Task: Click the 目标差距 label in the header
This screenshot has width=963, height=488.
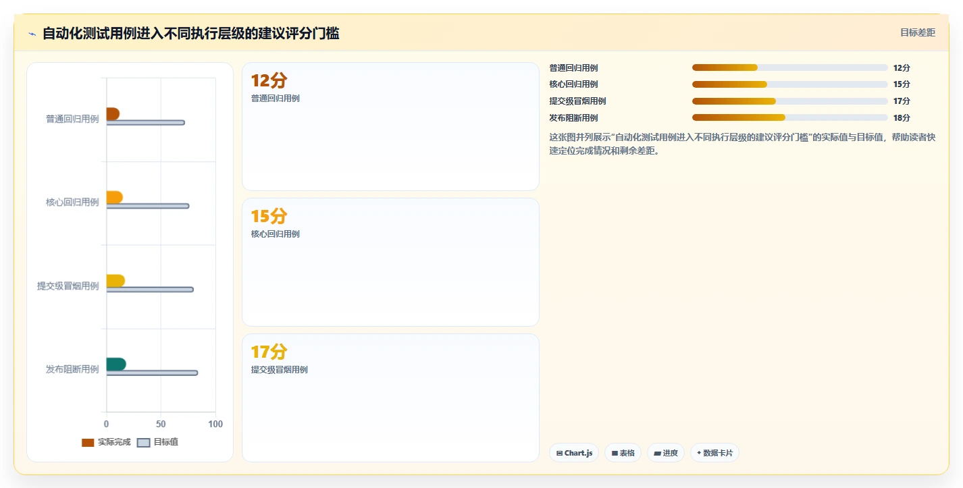Action: point(918,32)
